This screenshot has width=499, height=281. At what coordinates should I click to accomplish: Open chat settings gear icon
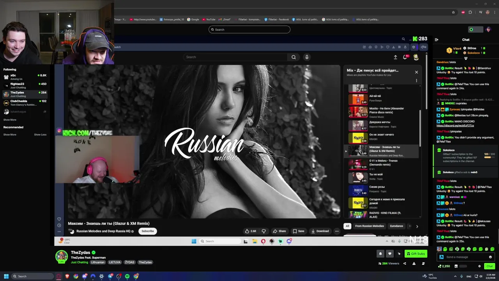coord(480,266)
